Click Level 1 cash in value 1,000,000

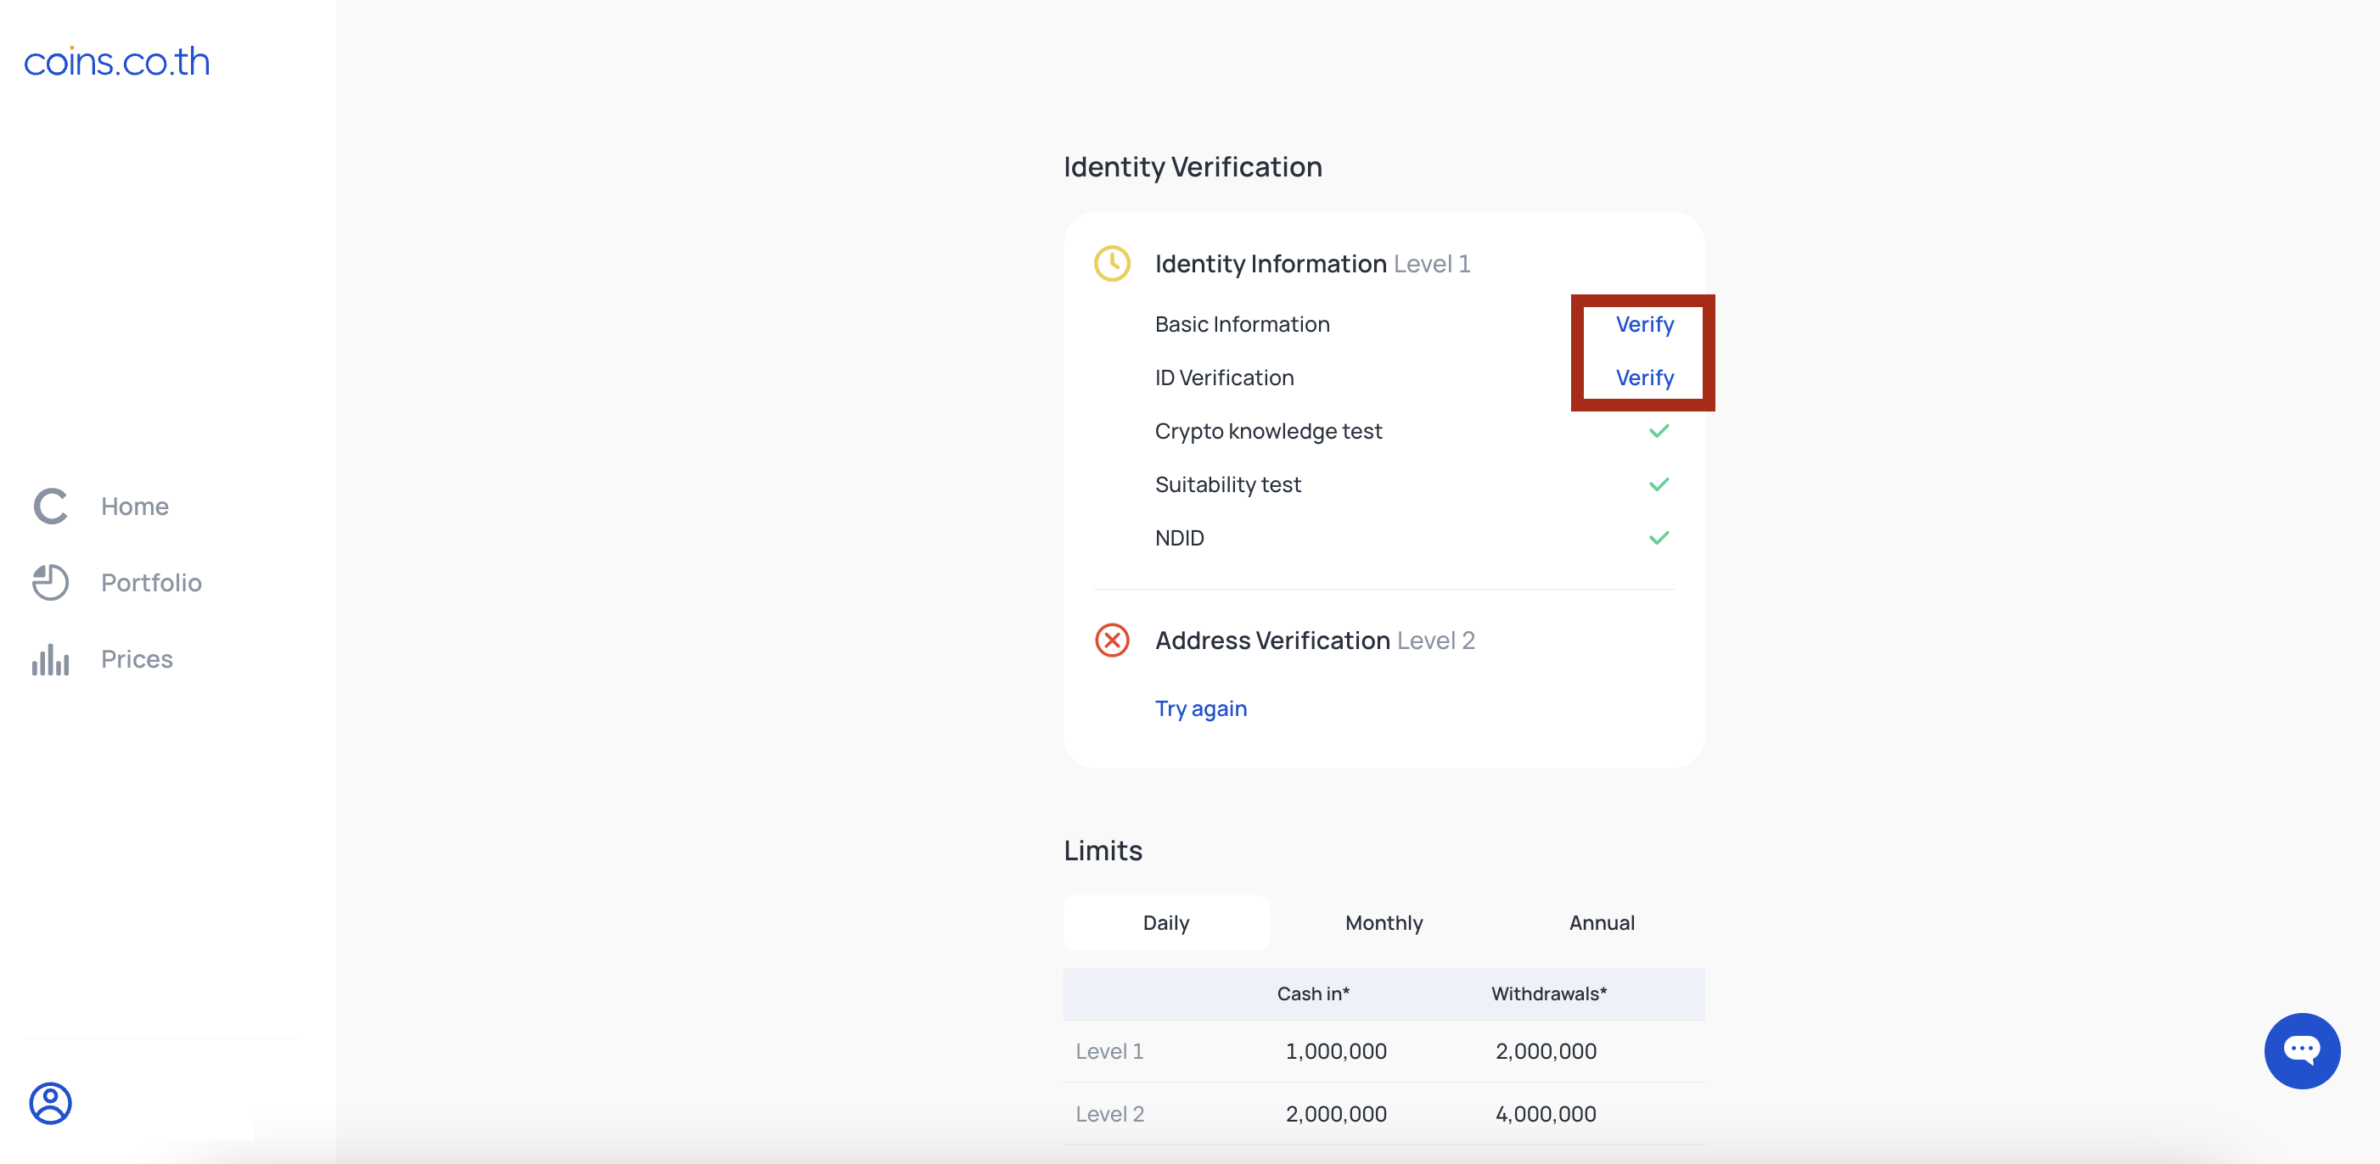[1336, 1051]
